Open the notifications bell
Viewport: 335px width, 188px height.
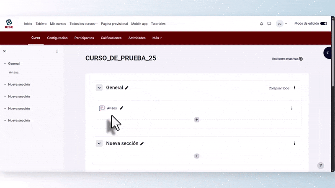pos(261,24)
